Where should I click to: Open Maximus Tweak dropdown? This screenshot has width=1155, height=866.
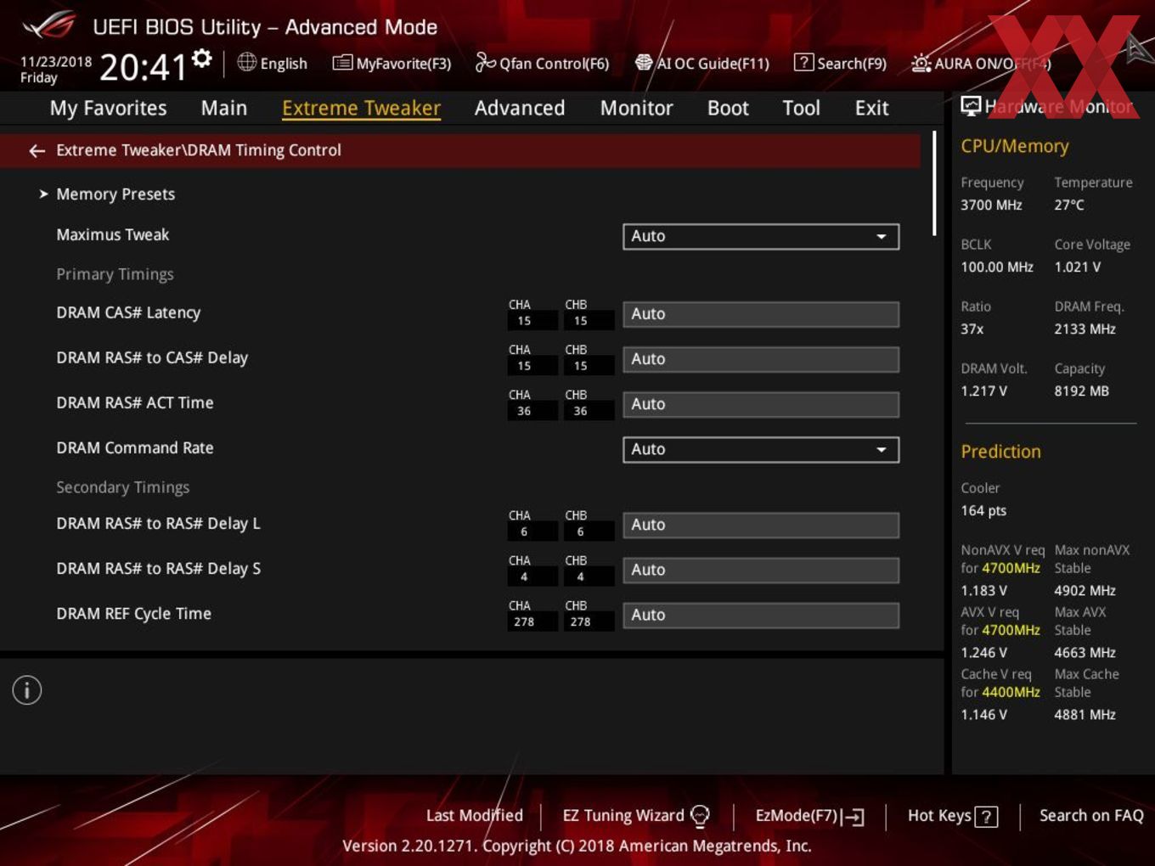click(761, 236)
